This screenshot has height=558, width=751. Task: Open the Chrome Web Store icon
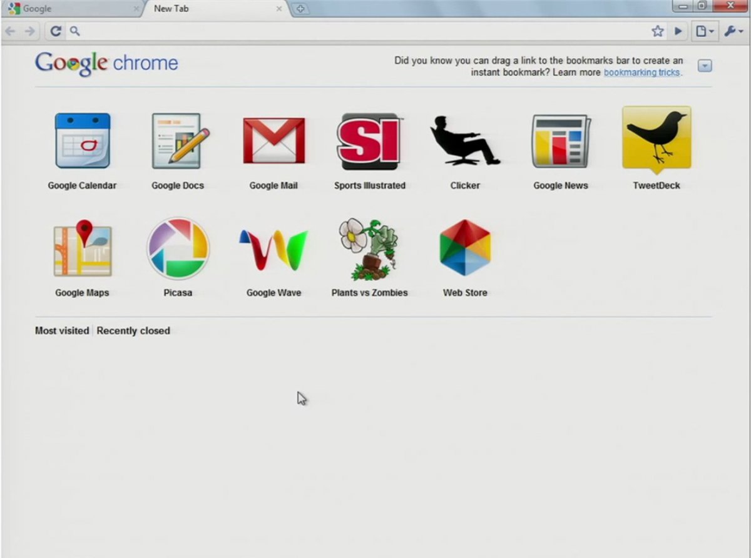[465, 248]
